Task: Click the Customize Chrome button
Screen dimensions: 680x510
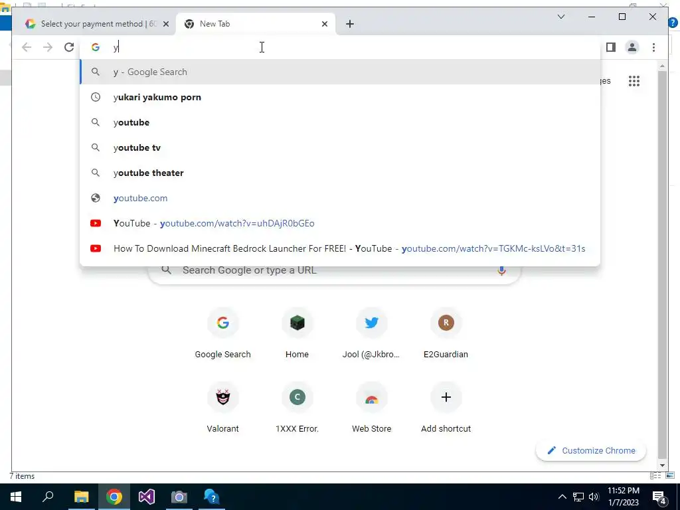Action: point(591,451)
